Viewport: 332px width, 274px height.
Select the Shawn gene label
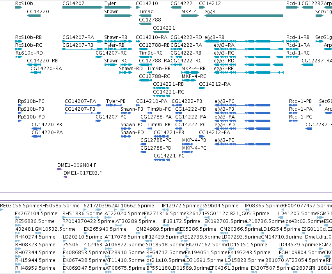111,12
